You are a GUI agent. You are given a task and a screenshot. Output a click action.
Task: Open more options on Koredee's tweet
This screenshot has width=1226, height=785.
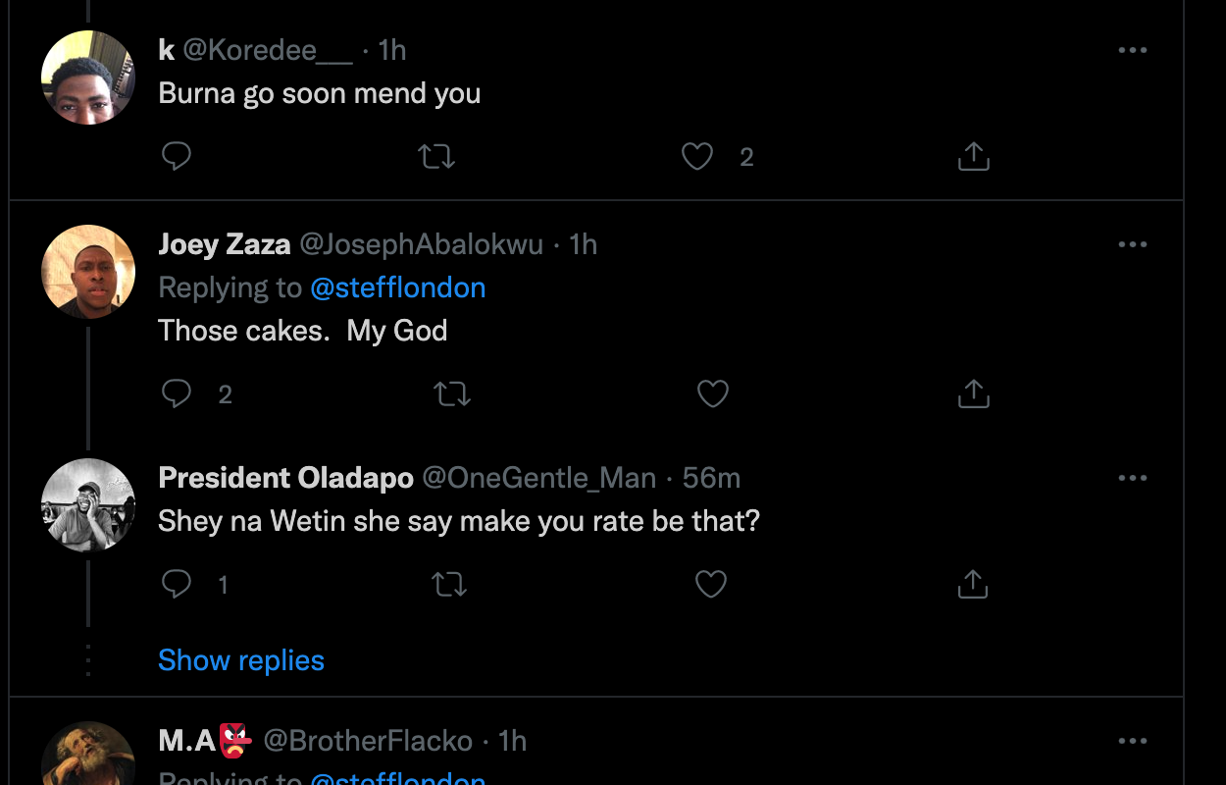1132,50
